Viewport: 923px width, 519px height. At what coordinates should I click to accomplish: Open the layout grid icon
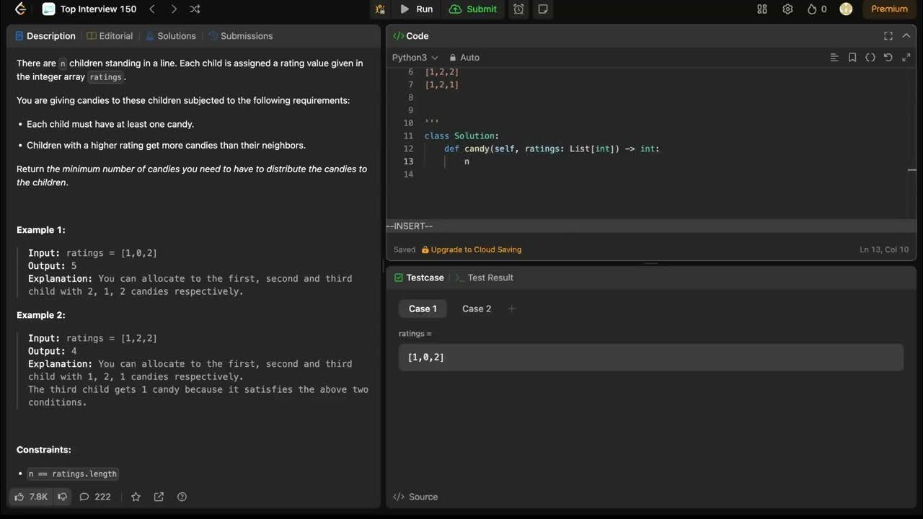pos(762,9)
